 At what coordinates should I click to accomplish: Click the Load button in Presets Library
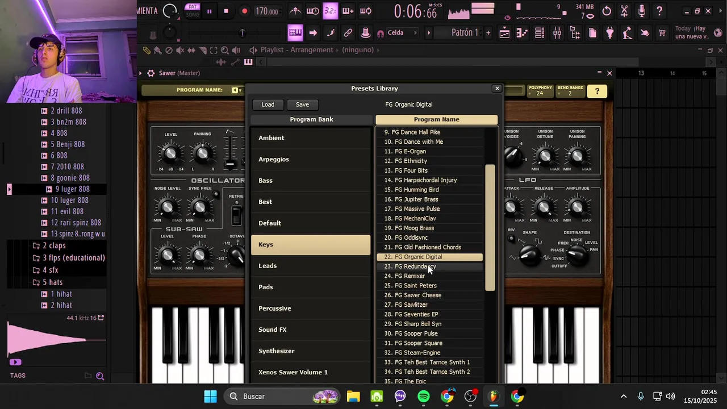click(268, 105)
